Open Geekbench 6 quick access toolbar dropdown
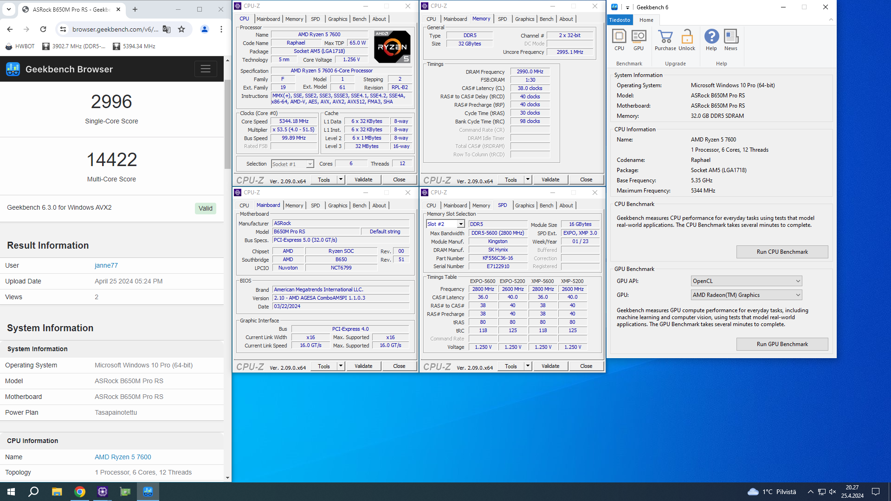This screenshot has height=501, width=891. click(x=627, y=7)
